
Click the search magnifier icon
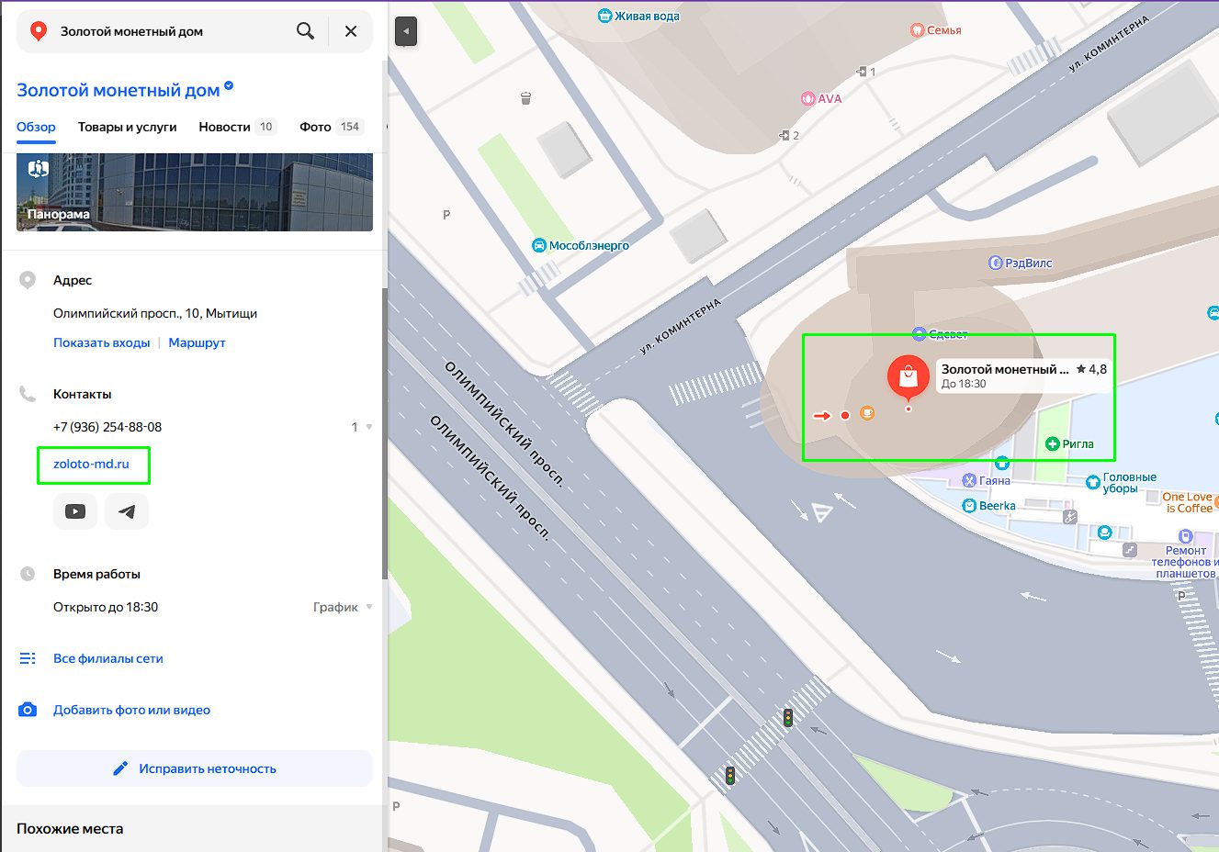click(x=306, y=31)
